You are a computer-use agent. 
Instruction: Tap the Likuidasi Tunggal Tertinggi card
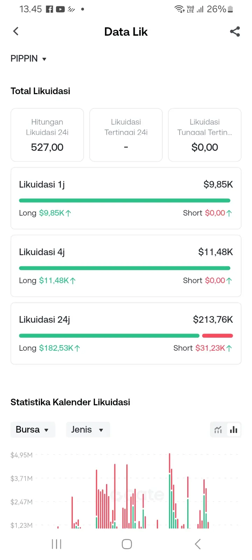tap(205, 135)
